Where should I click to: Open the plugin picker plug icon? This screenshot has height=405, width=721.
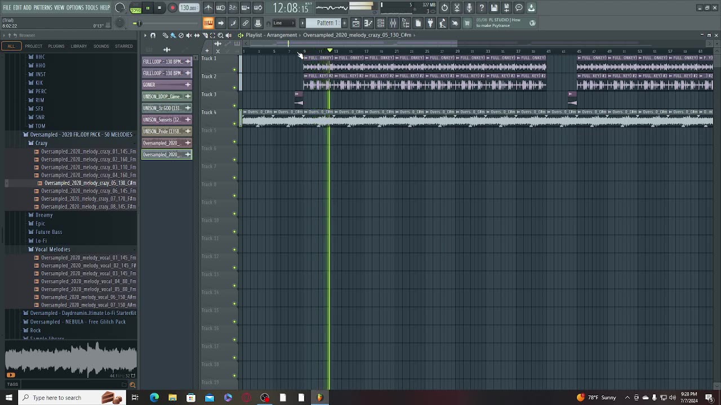[430, 23]
